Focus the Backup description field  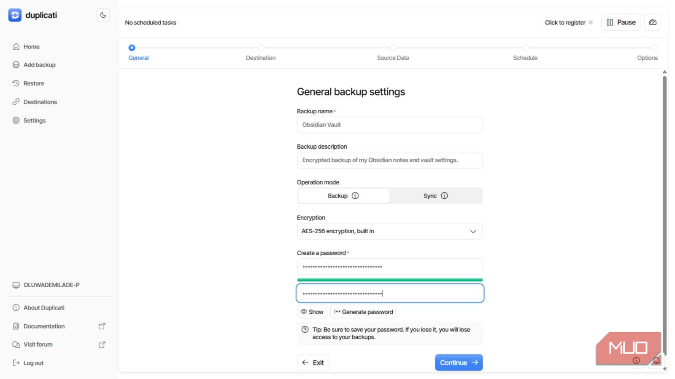(390, 160)
